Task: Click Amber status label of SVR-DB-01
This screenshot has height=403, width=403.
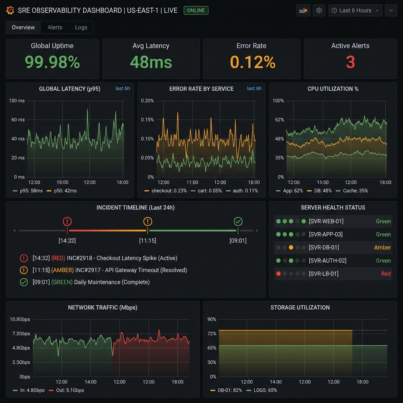Action: pyautogui.click(x=382, y=248)
